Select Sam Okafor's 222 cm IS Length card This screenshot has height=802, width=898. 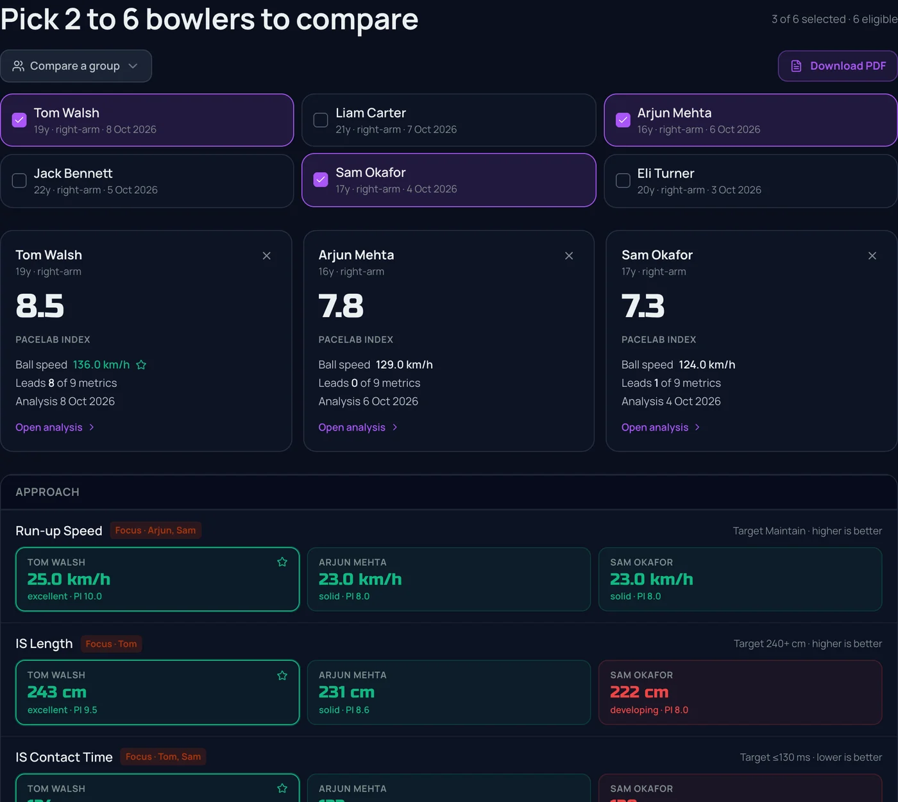(740, 693)
